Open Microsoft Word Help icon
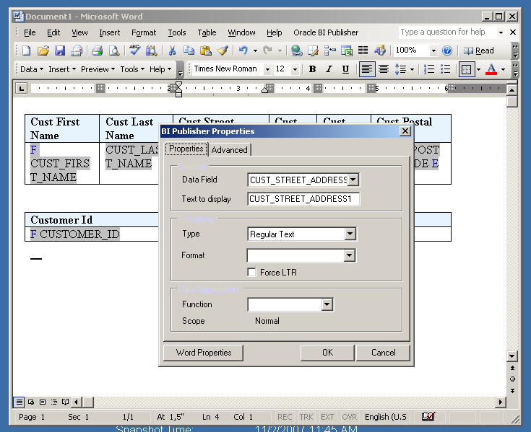 [x=447, y=50]
